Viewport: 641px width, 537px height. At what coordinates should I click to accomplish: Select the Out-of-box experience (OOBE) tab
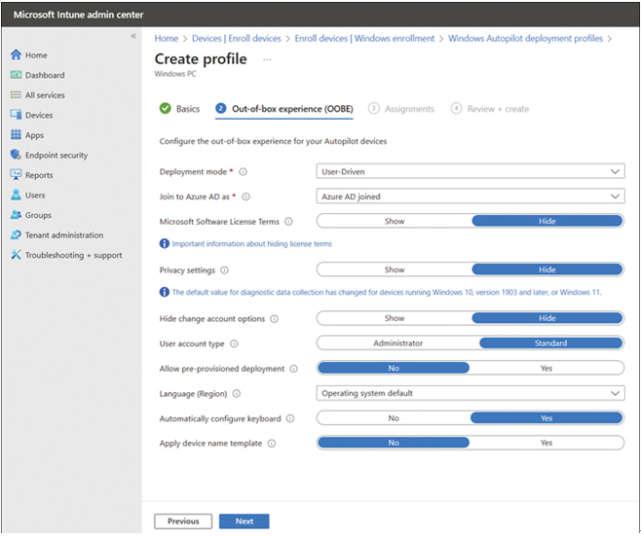click(x=284, y=109)
